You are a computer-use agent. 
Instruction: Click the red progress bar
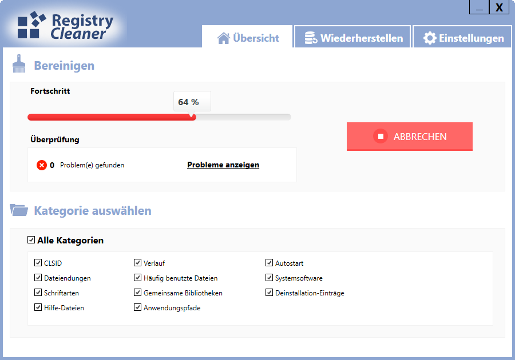pyautogui.click(x=112, y=117)
